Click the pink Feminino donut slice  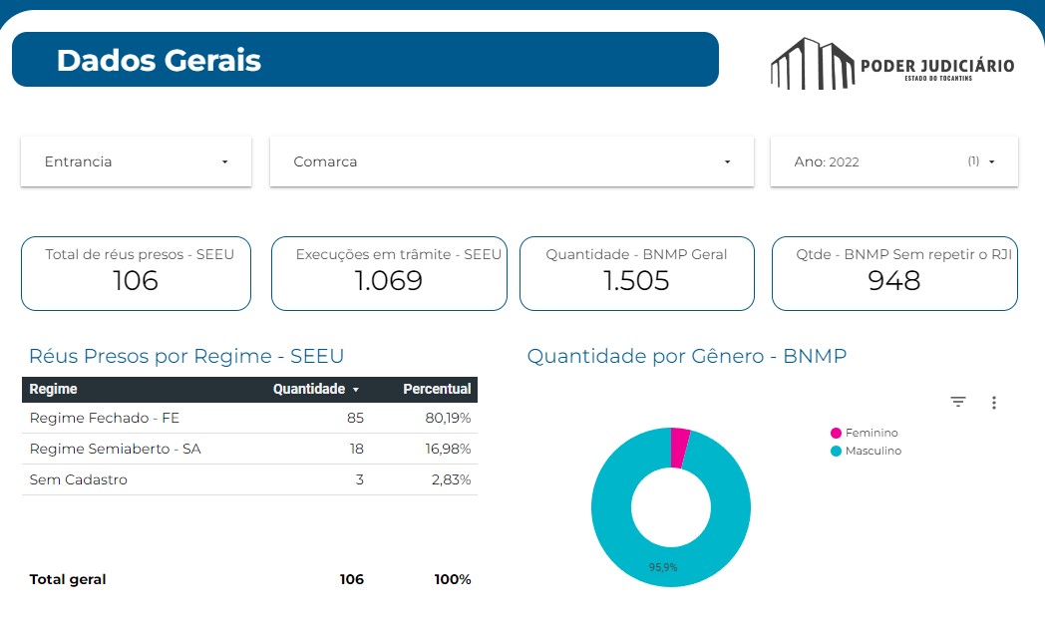[679, 448]
